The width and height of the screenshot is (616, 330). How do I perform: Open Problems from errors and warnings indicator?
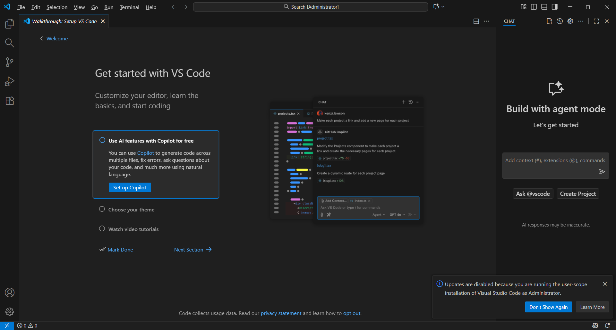[27, 326]
